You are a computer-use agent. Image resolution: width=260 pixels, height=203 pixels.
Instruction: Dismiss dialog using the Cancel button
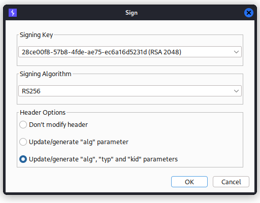(231, 182)
